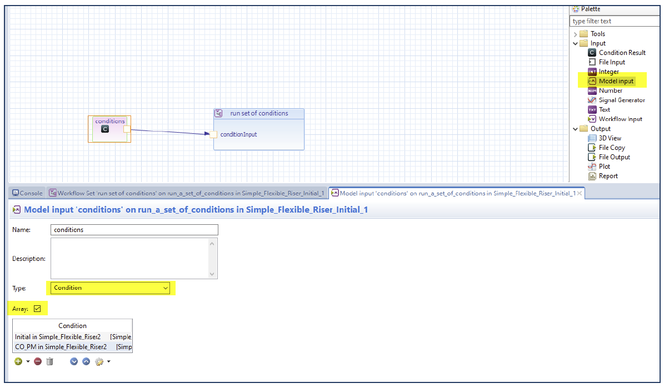Viewport: 669px width, 388px height.
Task: Click the trash delete icon
Action: pyautogui.click(x=50, y=361)
